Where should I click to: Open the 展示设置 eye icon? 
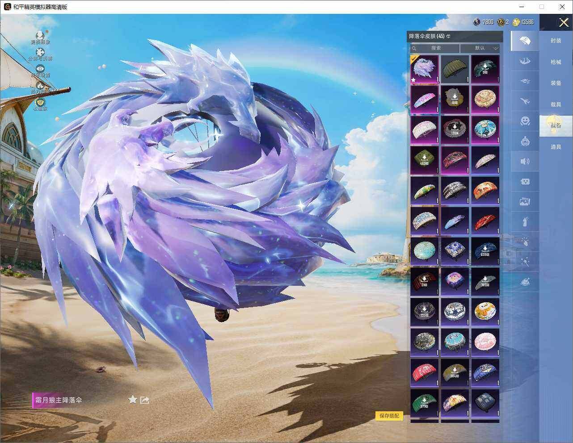click(40, 69)
